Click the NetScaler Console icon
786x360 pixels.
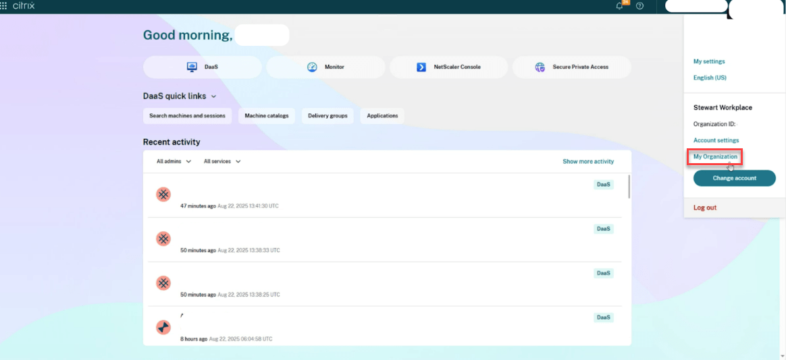coord(421,67)
